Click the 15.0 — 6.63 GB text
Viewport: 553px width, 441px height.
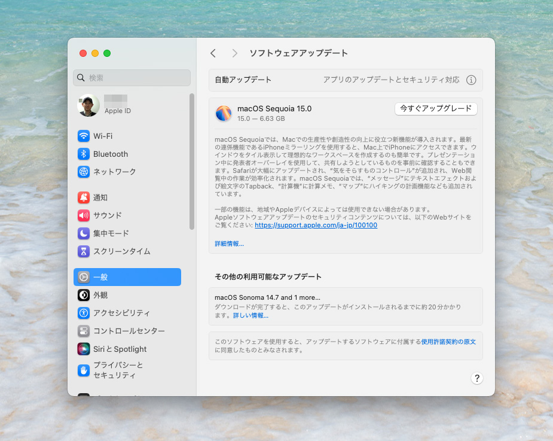coord(261,118)
